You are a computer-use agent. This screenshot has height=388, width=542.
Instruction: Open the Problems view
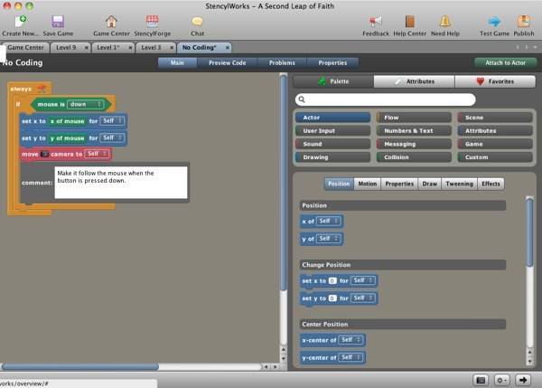(282, 63)
